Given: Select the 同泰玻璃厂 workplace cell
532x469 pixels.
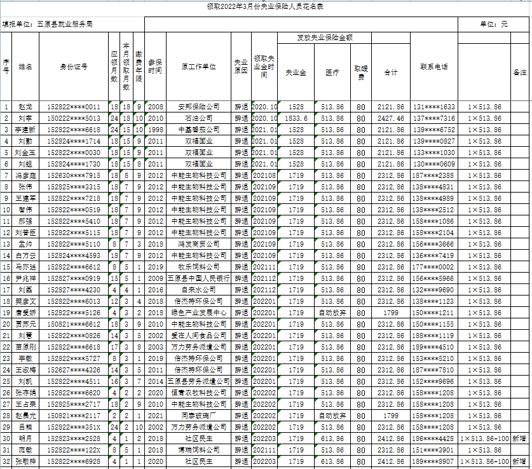Looking at the screenshot, I should click(x=198, y=416).
